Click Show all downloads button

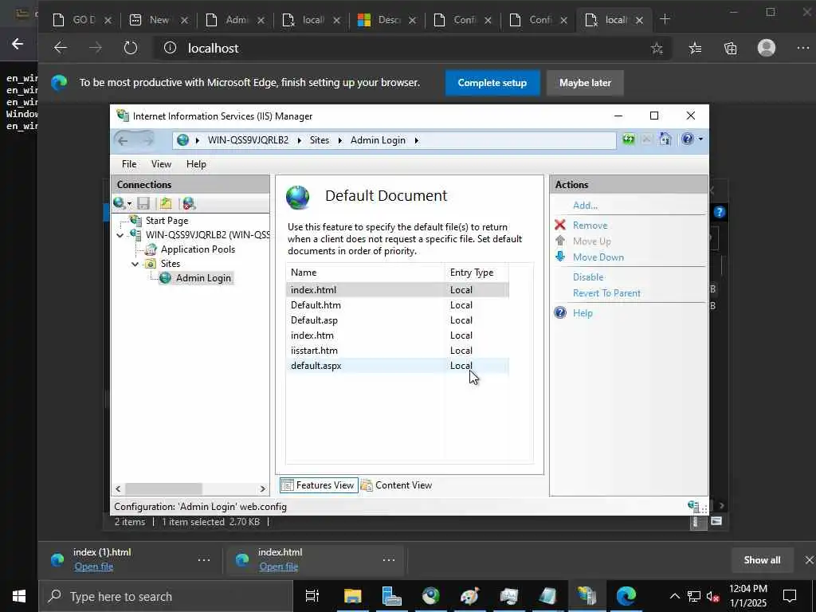click(762, 560)
